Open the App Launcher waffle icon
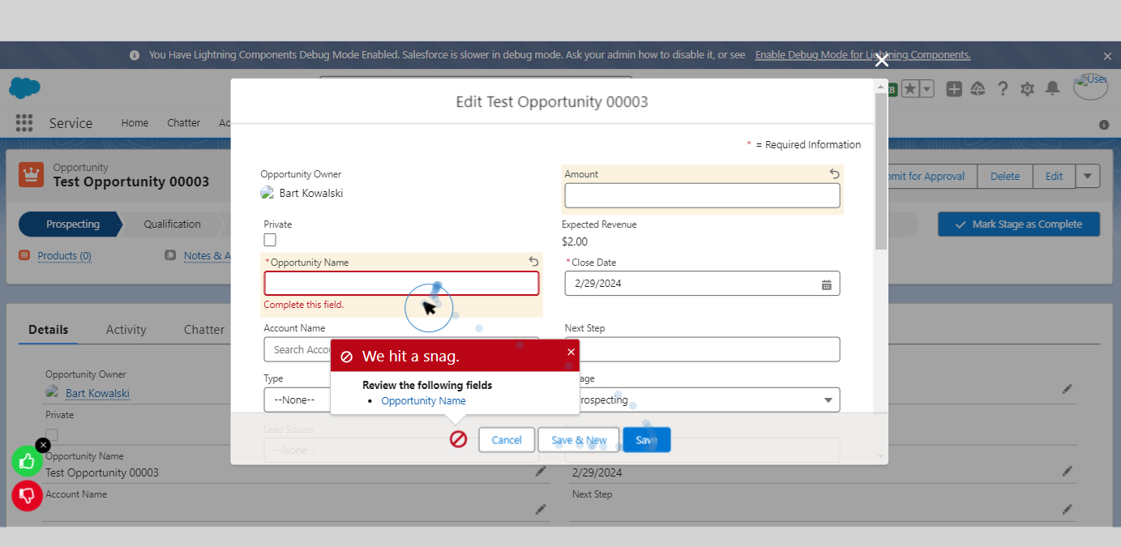The height and width of the screenshot is (547, 1121). click(x=24, y=122)
